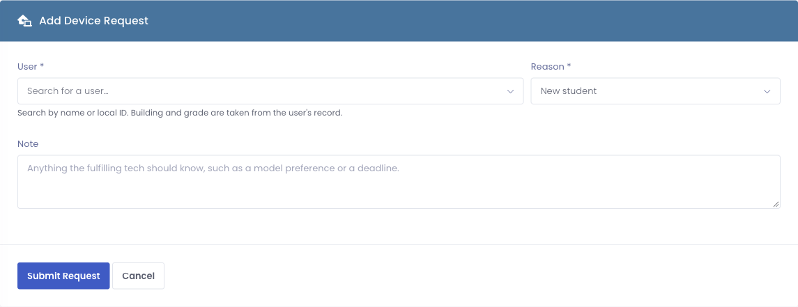Click the Note field label
This screenshot has height=307, width=798.
(x=28, y=144)
